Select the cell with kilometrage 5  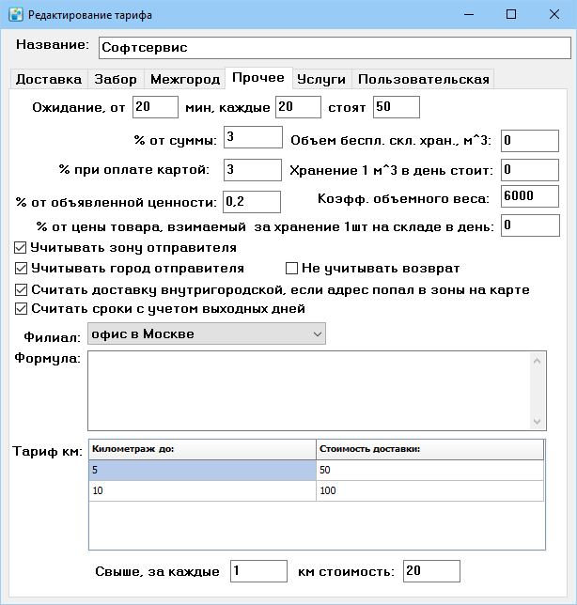coord(202,470)
